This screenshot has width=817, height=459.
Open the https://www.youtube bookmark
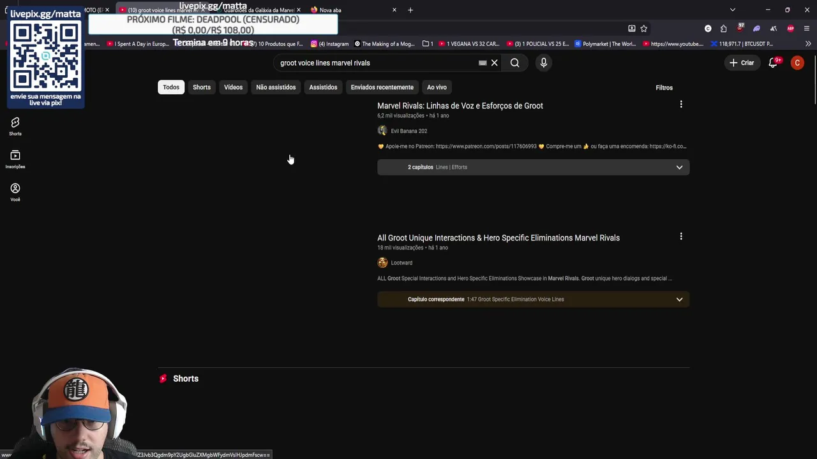[x=673, y=44]
